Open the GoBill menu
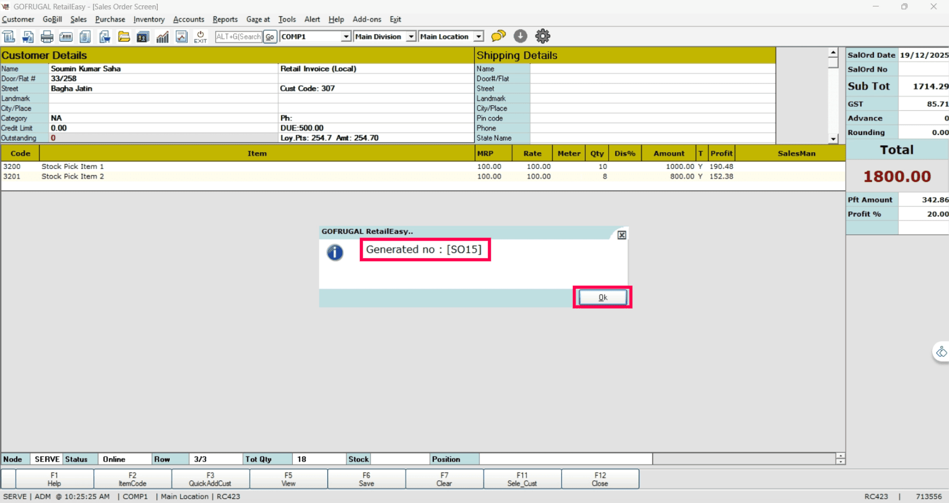The image size is (949, 503). (x=52, y=19)
